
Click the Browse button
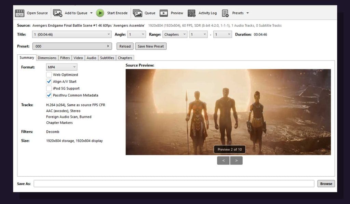[x=326, y=184]
